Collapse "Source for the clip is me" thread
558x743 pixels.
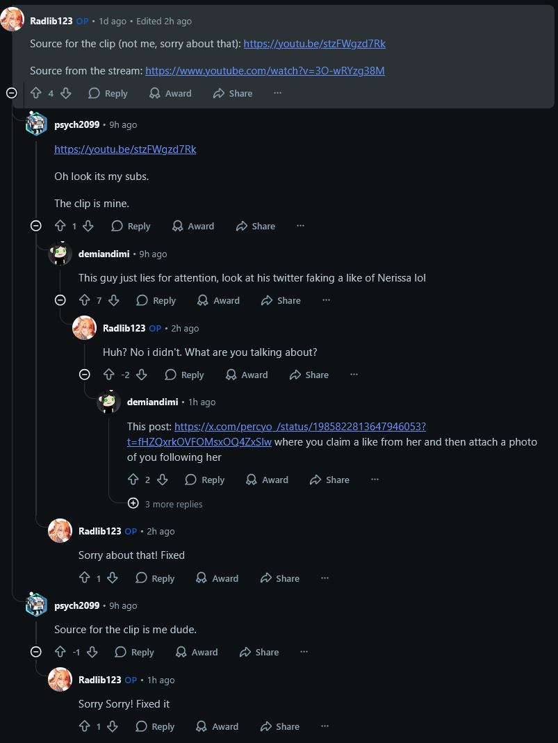(x=36, y=652)
